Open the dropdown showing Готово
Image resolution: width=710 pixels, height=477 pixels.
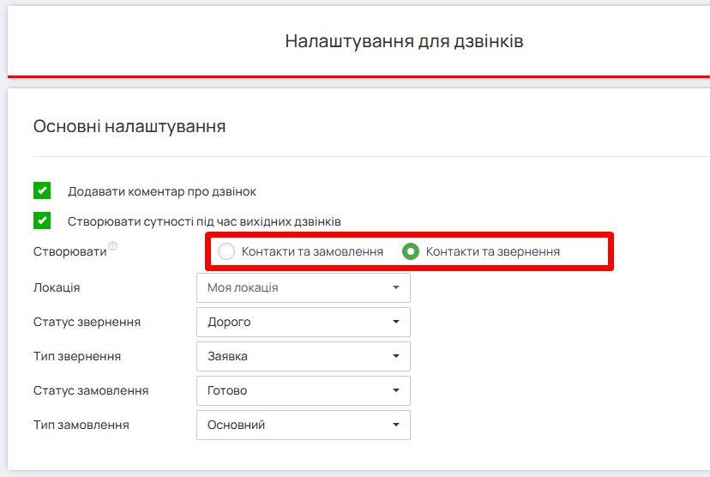303,391
